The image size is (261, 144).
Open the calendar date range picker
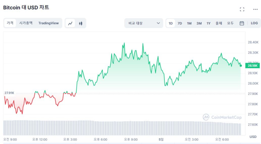[x=242, y=23]
